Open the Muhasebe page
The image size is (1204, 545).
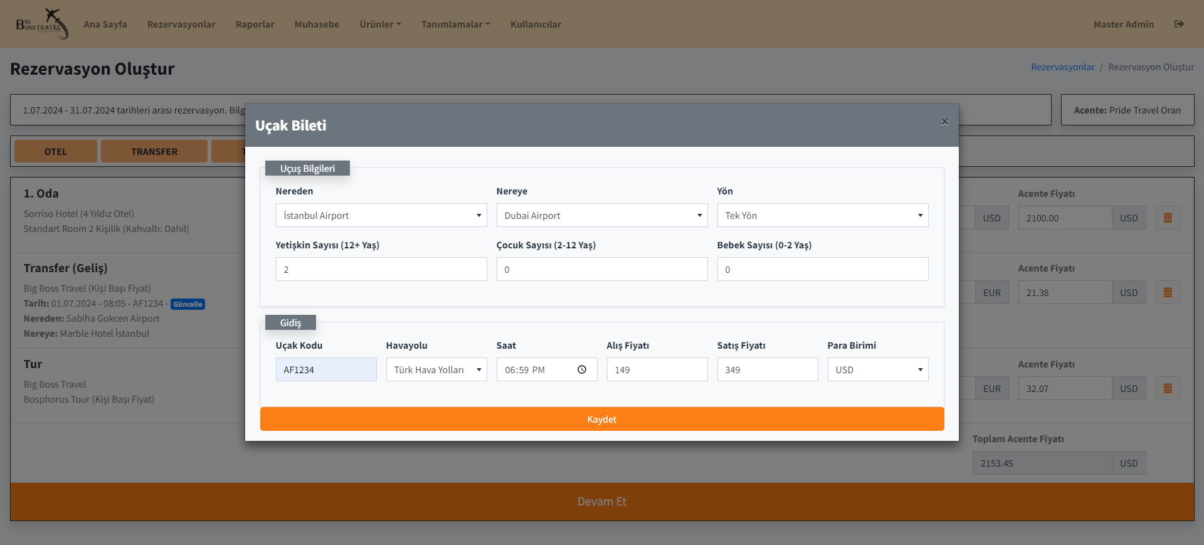tap(317, 24)
